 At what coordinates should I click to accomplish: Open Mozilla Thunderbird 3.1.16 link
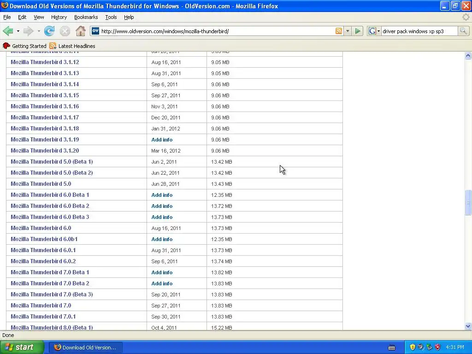pos(45,106)
